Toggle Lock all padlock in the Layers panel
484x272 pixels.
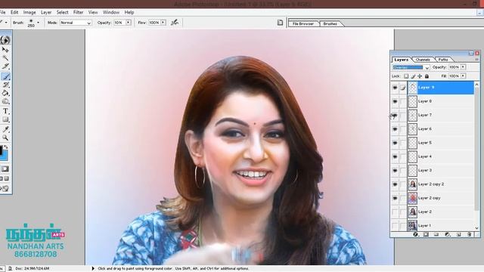pyautogui.click(x=427, y=76)
